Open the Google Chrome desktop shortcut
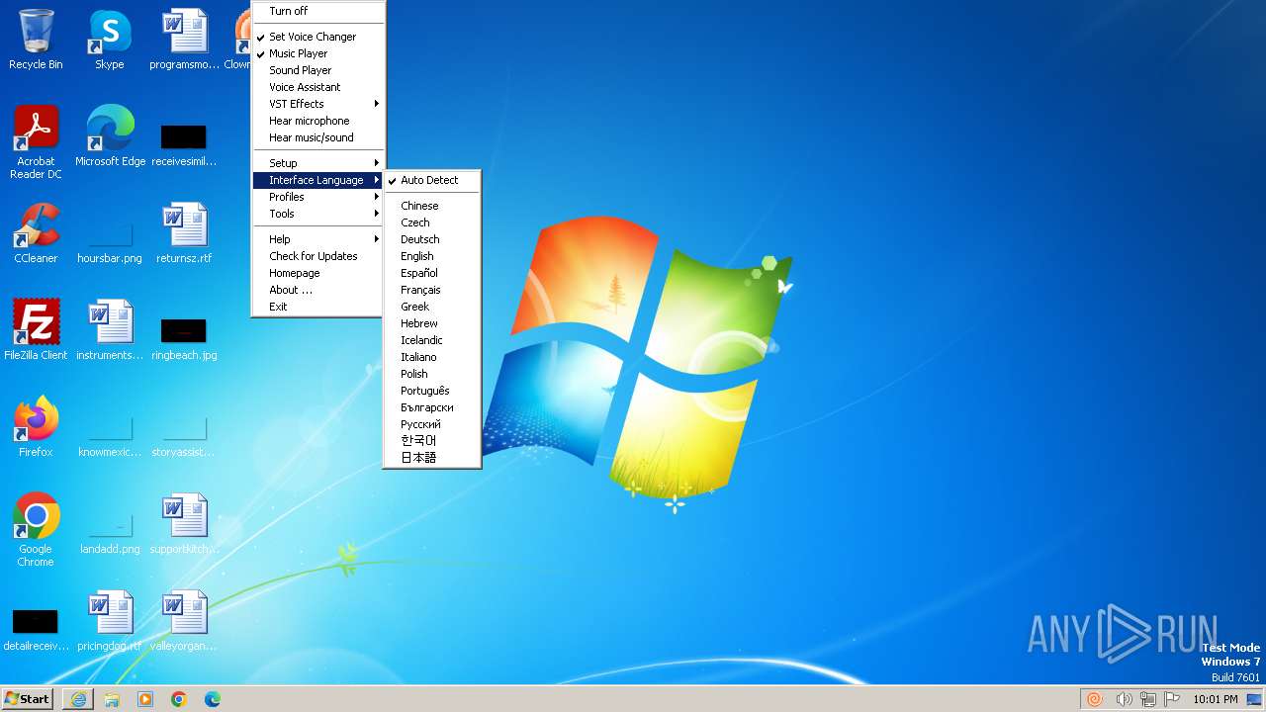This screenshot has width=1266, height=712. pos(36,529)
